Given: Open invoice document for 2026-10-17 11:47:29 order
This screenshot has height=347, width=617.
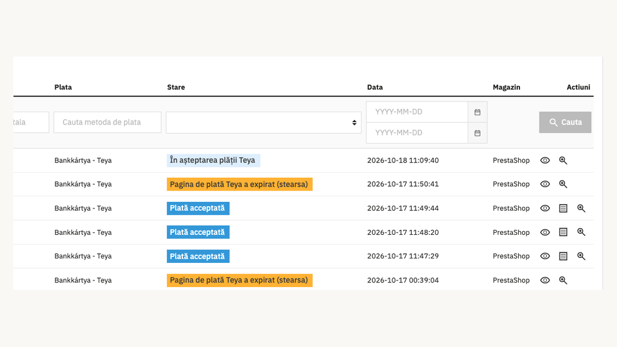Looking at the screenshot, I should point(563,256).
